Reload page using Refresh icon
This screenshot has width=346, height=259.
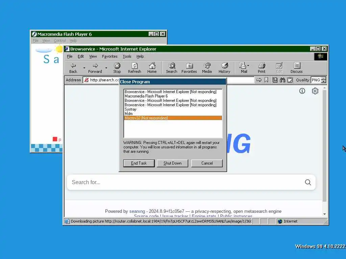click(x=134, y=66)
